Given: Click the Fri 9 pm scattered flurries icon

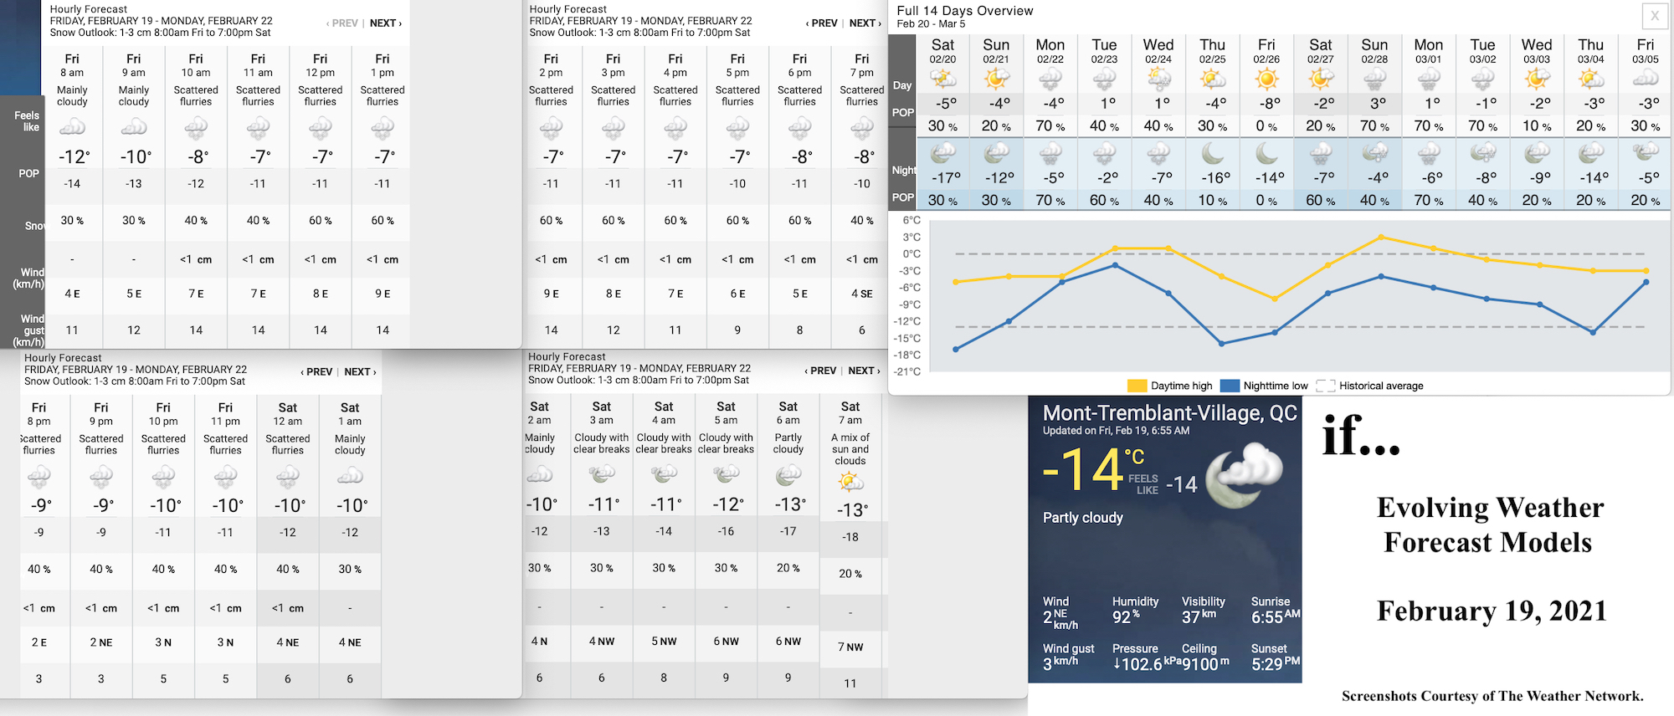Looking at the screenshot, I should pos(101,478).
